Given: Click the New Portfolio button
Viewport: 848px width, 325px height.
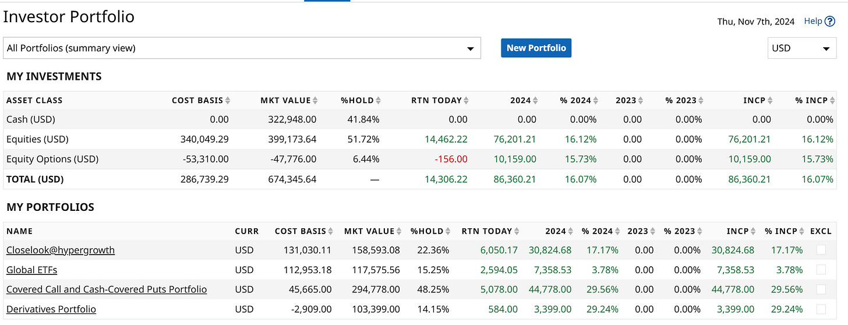Looking at the screenshot, I should (536, 48).
